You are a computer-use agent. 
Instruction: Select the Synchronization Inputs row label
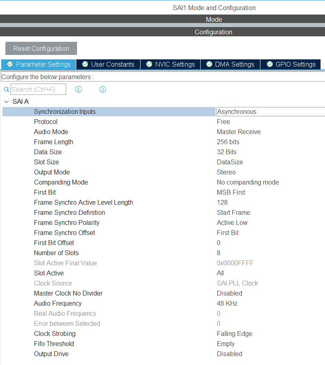[x=65, y=112]
